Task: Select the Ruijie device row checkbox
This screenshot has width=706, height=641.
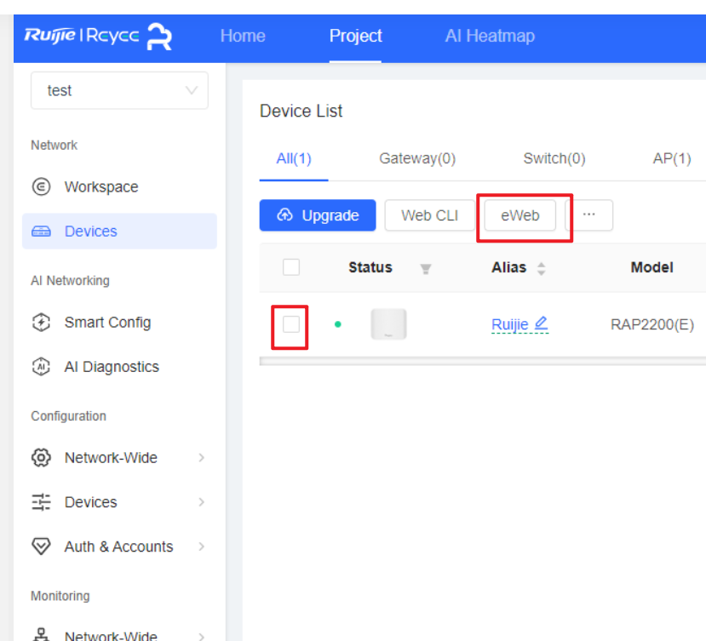Action: click(291, 323)
